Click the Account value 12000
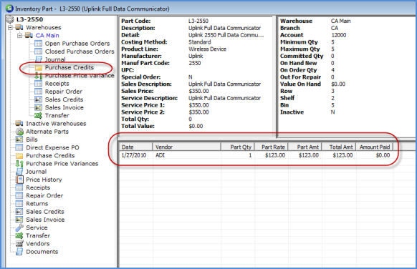 339,35
